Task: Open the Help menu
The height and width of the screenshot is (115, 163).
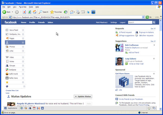Action: click(x=37, y=7)
